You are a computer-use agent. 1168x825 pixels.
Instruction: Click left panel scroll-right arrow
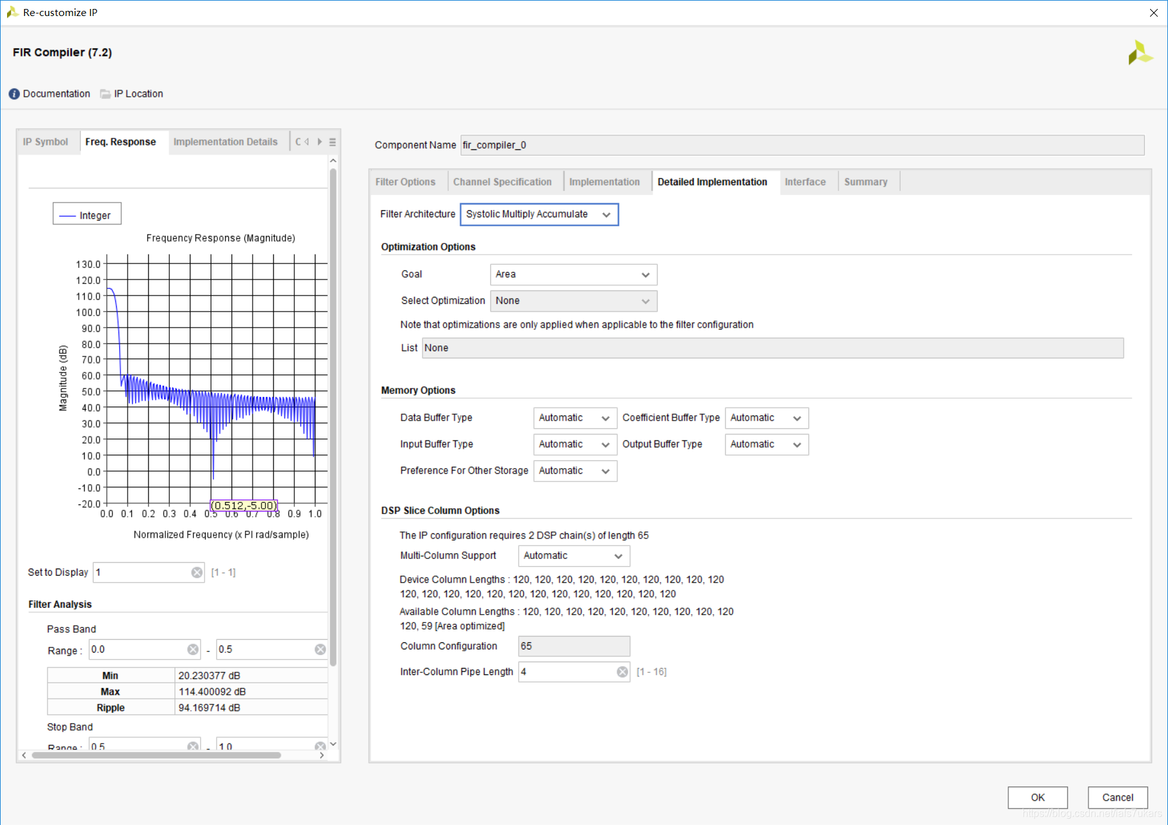point(322,755)
